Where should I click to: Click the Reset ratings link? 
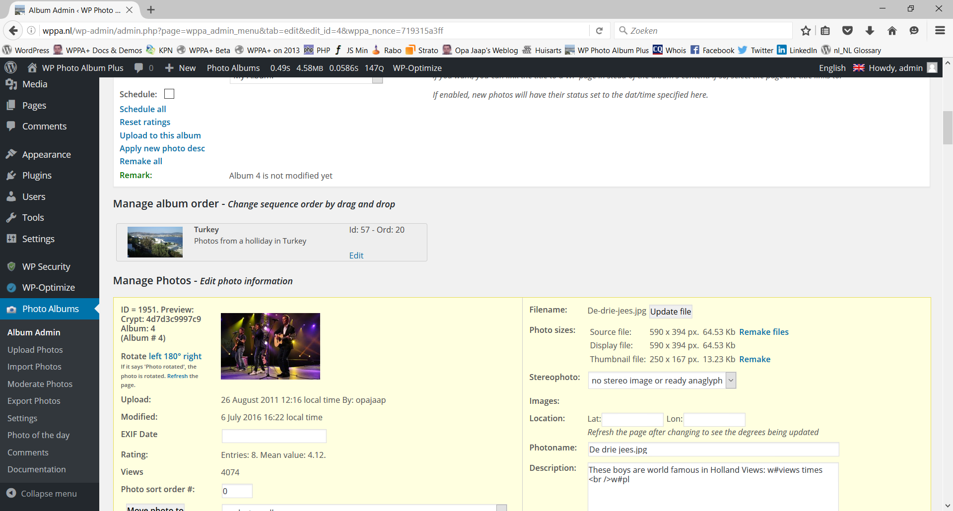pyautogui.click(x=145, y=122)
